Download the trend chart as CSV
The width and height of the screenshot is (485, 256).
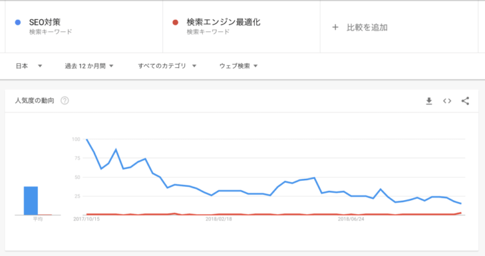coord(428,101)
